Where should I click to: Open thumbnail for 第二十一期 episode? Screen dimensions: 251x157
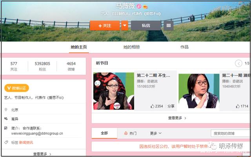199,91
